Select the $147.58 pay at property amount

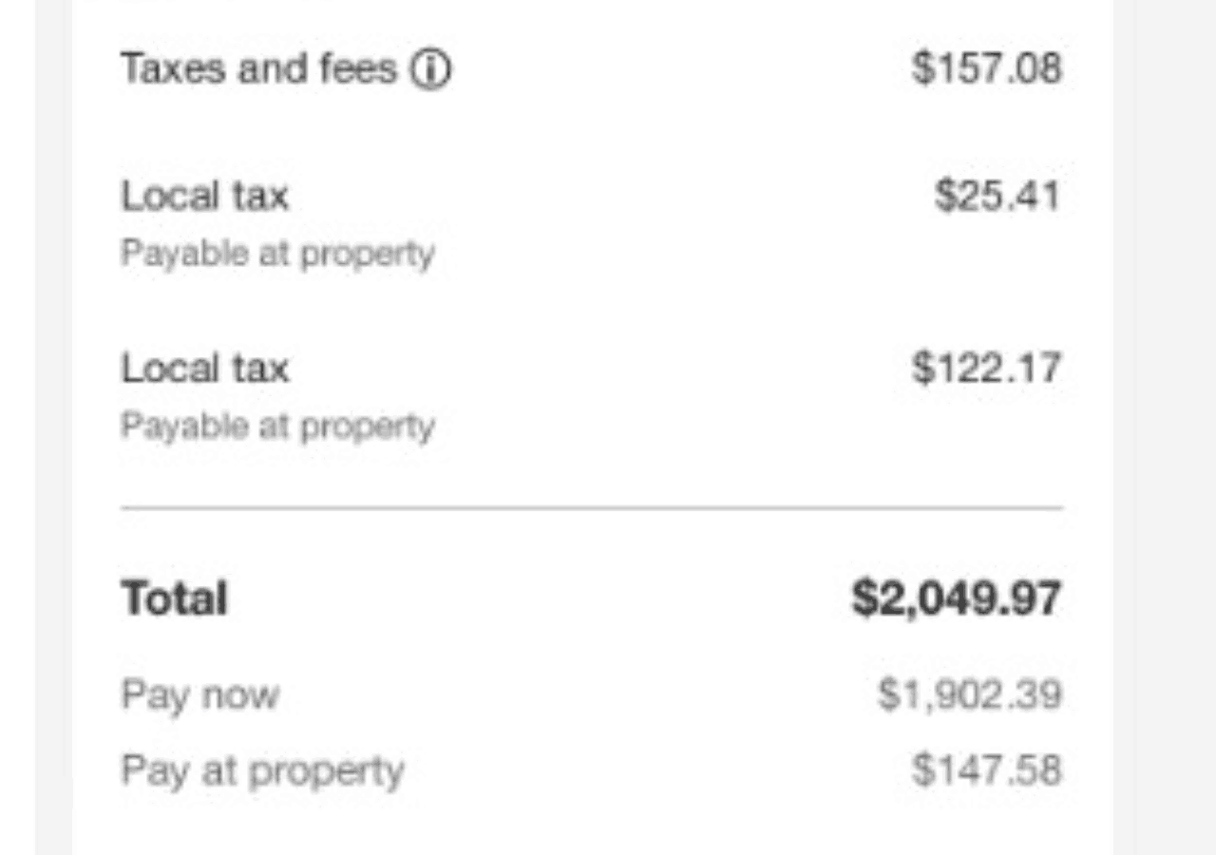pos(986,770)
